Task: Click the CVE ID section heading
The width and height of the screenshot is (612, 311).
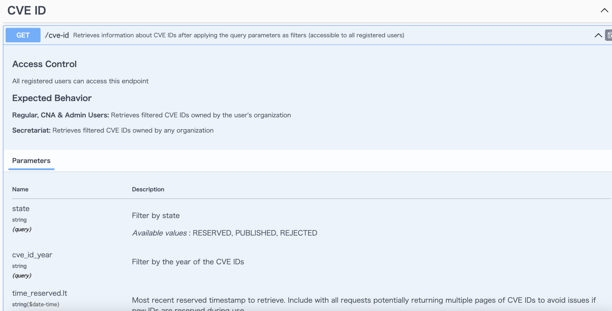Action: point(27,10)
